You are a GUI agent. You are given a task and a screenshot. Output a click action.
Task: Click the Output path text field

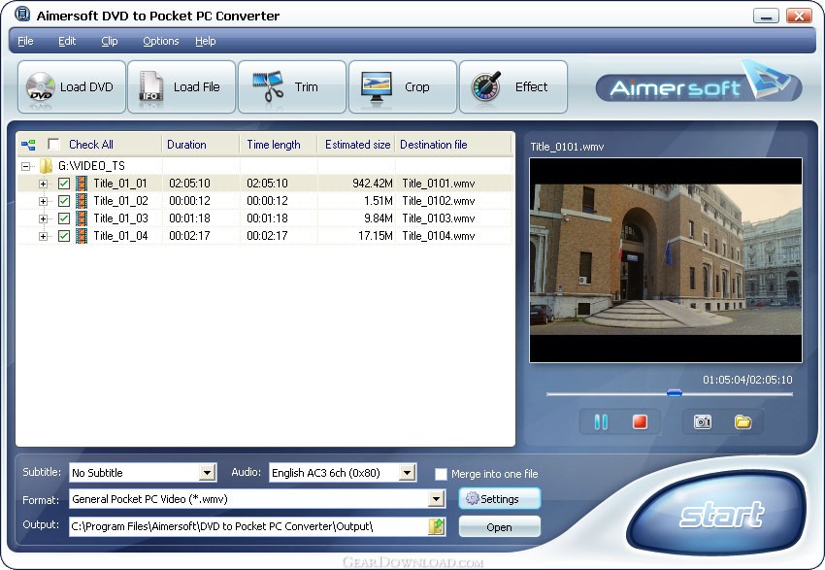(x=248, y=526)
